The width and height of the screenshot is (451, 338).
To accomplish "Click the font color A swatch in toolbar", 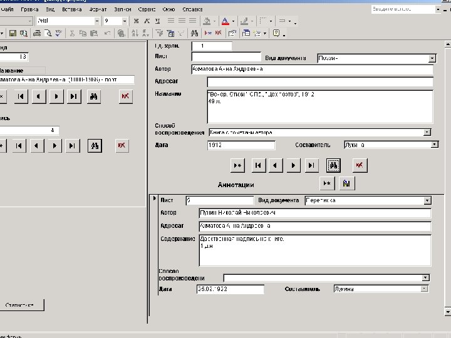I will [225, 21].
